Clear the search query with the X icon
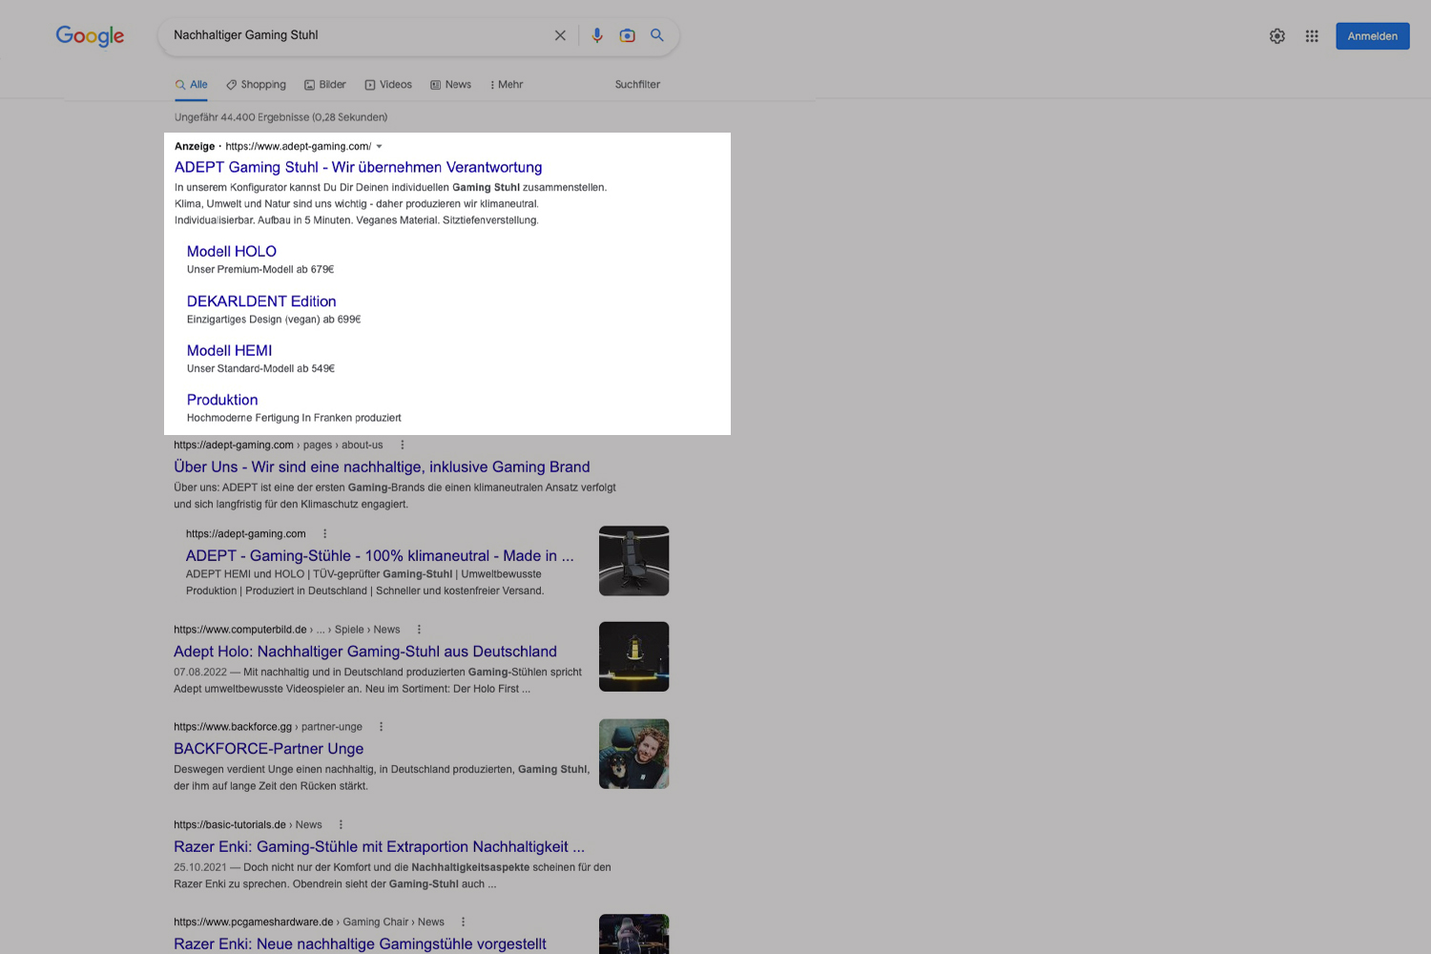Viewport: 1431px width, 954px height. pyautogui.click(x=560, y=35)
